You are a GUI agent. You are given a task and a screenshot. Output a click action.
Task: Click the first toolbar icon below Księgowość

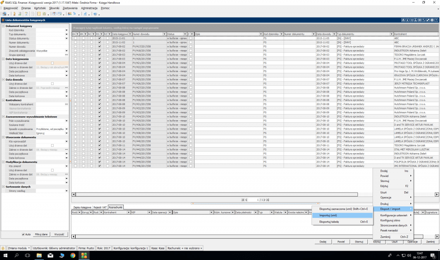pos(4,14)
